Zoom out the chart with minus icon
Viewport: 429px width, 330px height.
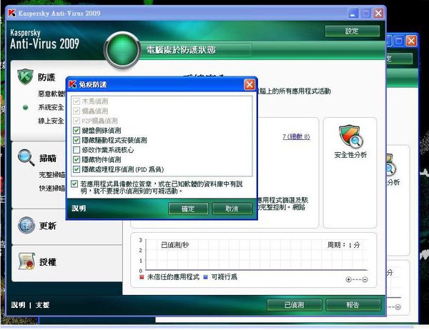click(365, 279)
